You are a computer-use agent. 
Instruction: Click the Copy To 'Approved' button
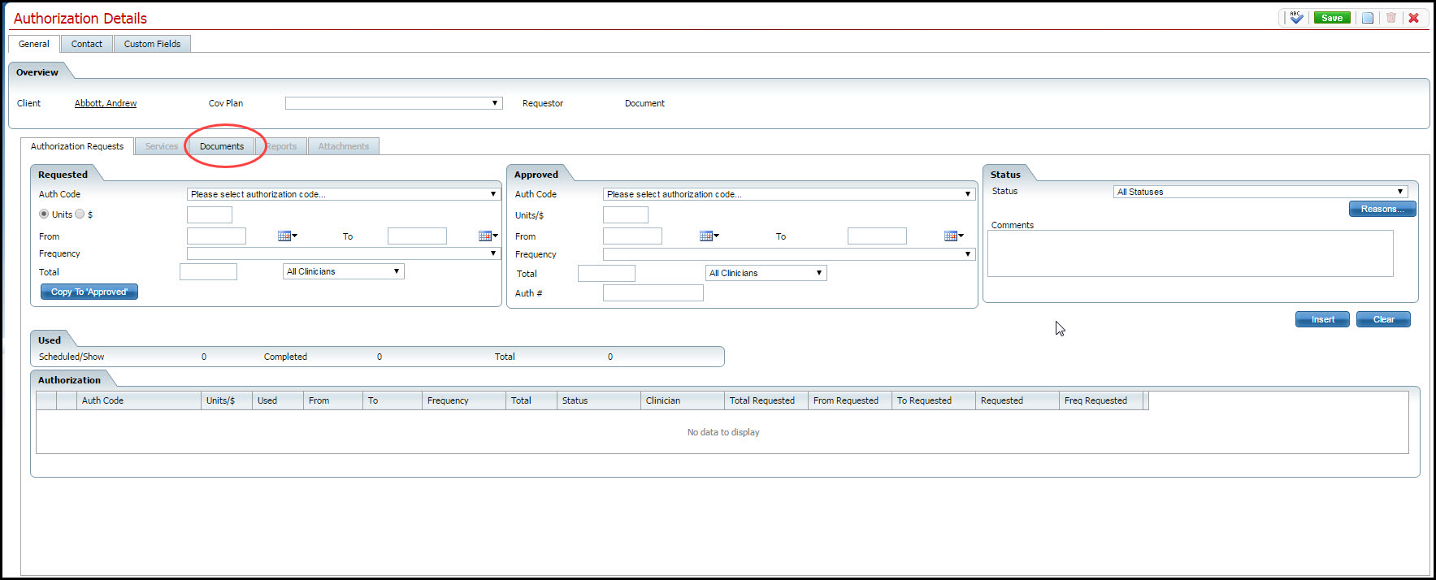89,292
